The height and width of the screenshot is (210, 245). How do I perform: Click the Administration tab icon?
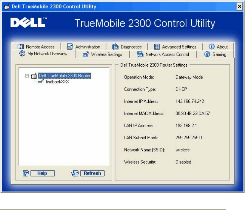tap(70, 47)
